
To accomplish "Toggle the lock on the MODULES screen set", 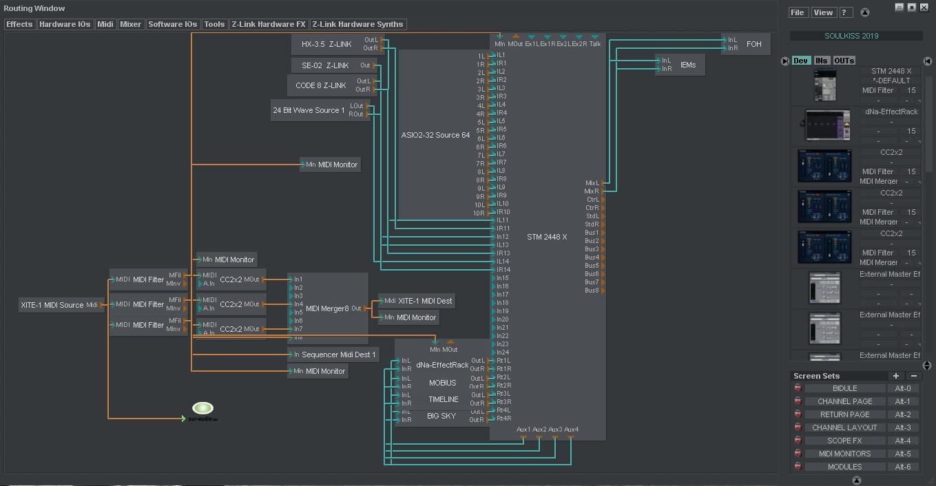I will 798,467.
